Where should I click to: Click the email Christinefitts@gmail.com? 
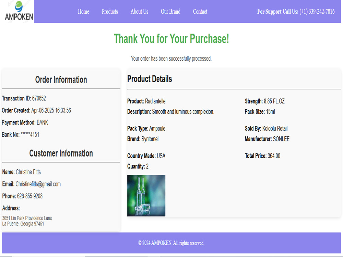[x=38, y=184]
